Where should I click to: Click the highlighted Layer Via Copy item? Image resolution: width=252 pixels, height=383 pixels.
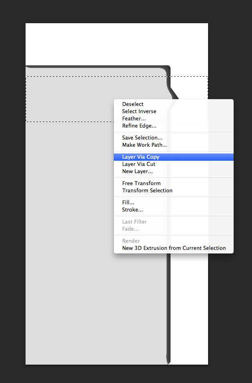click(174, 157)
